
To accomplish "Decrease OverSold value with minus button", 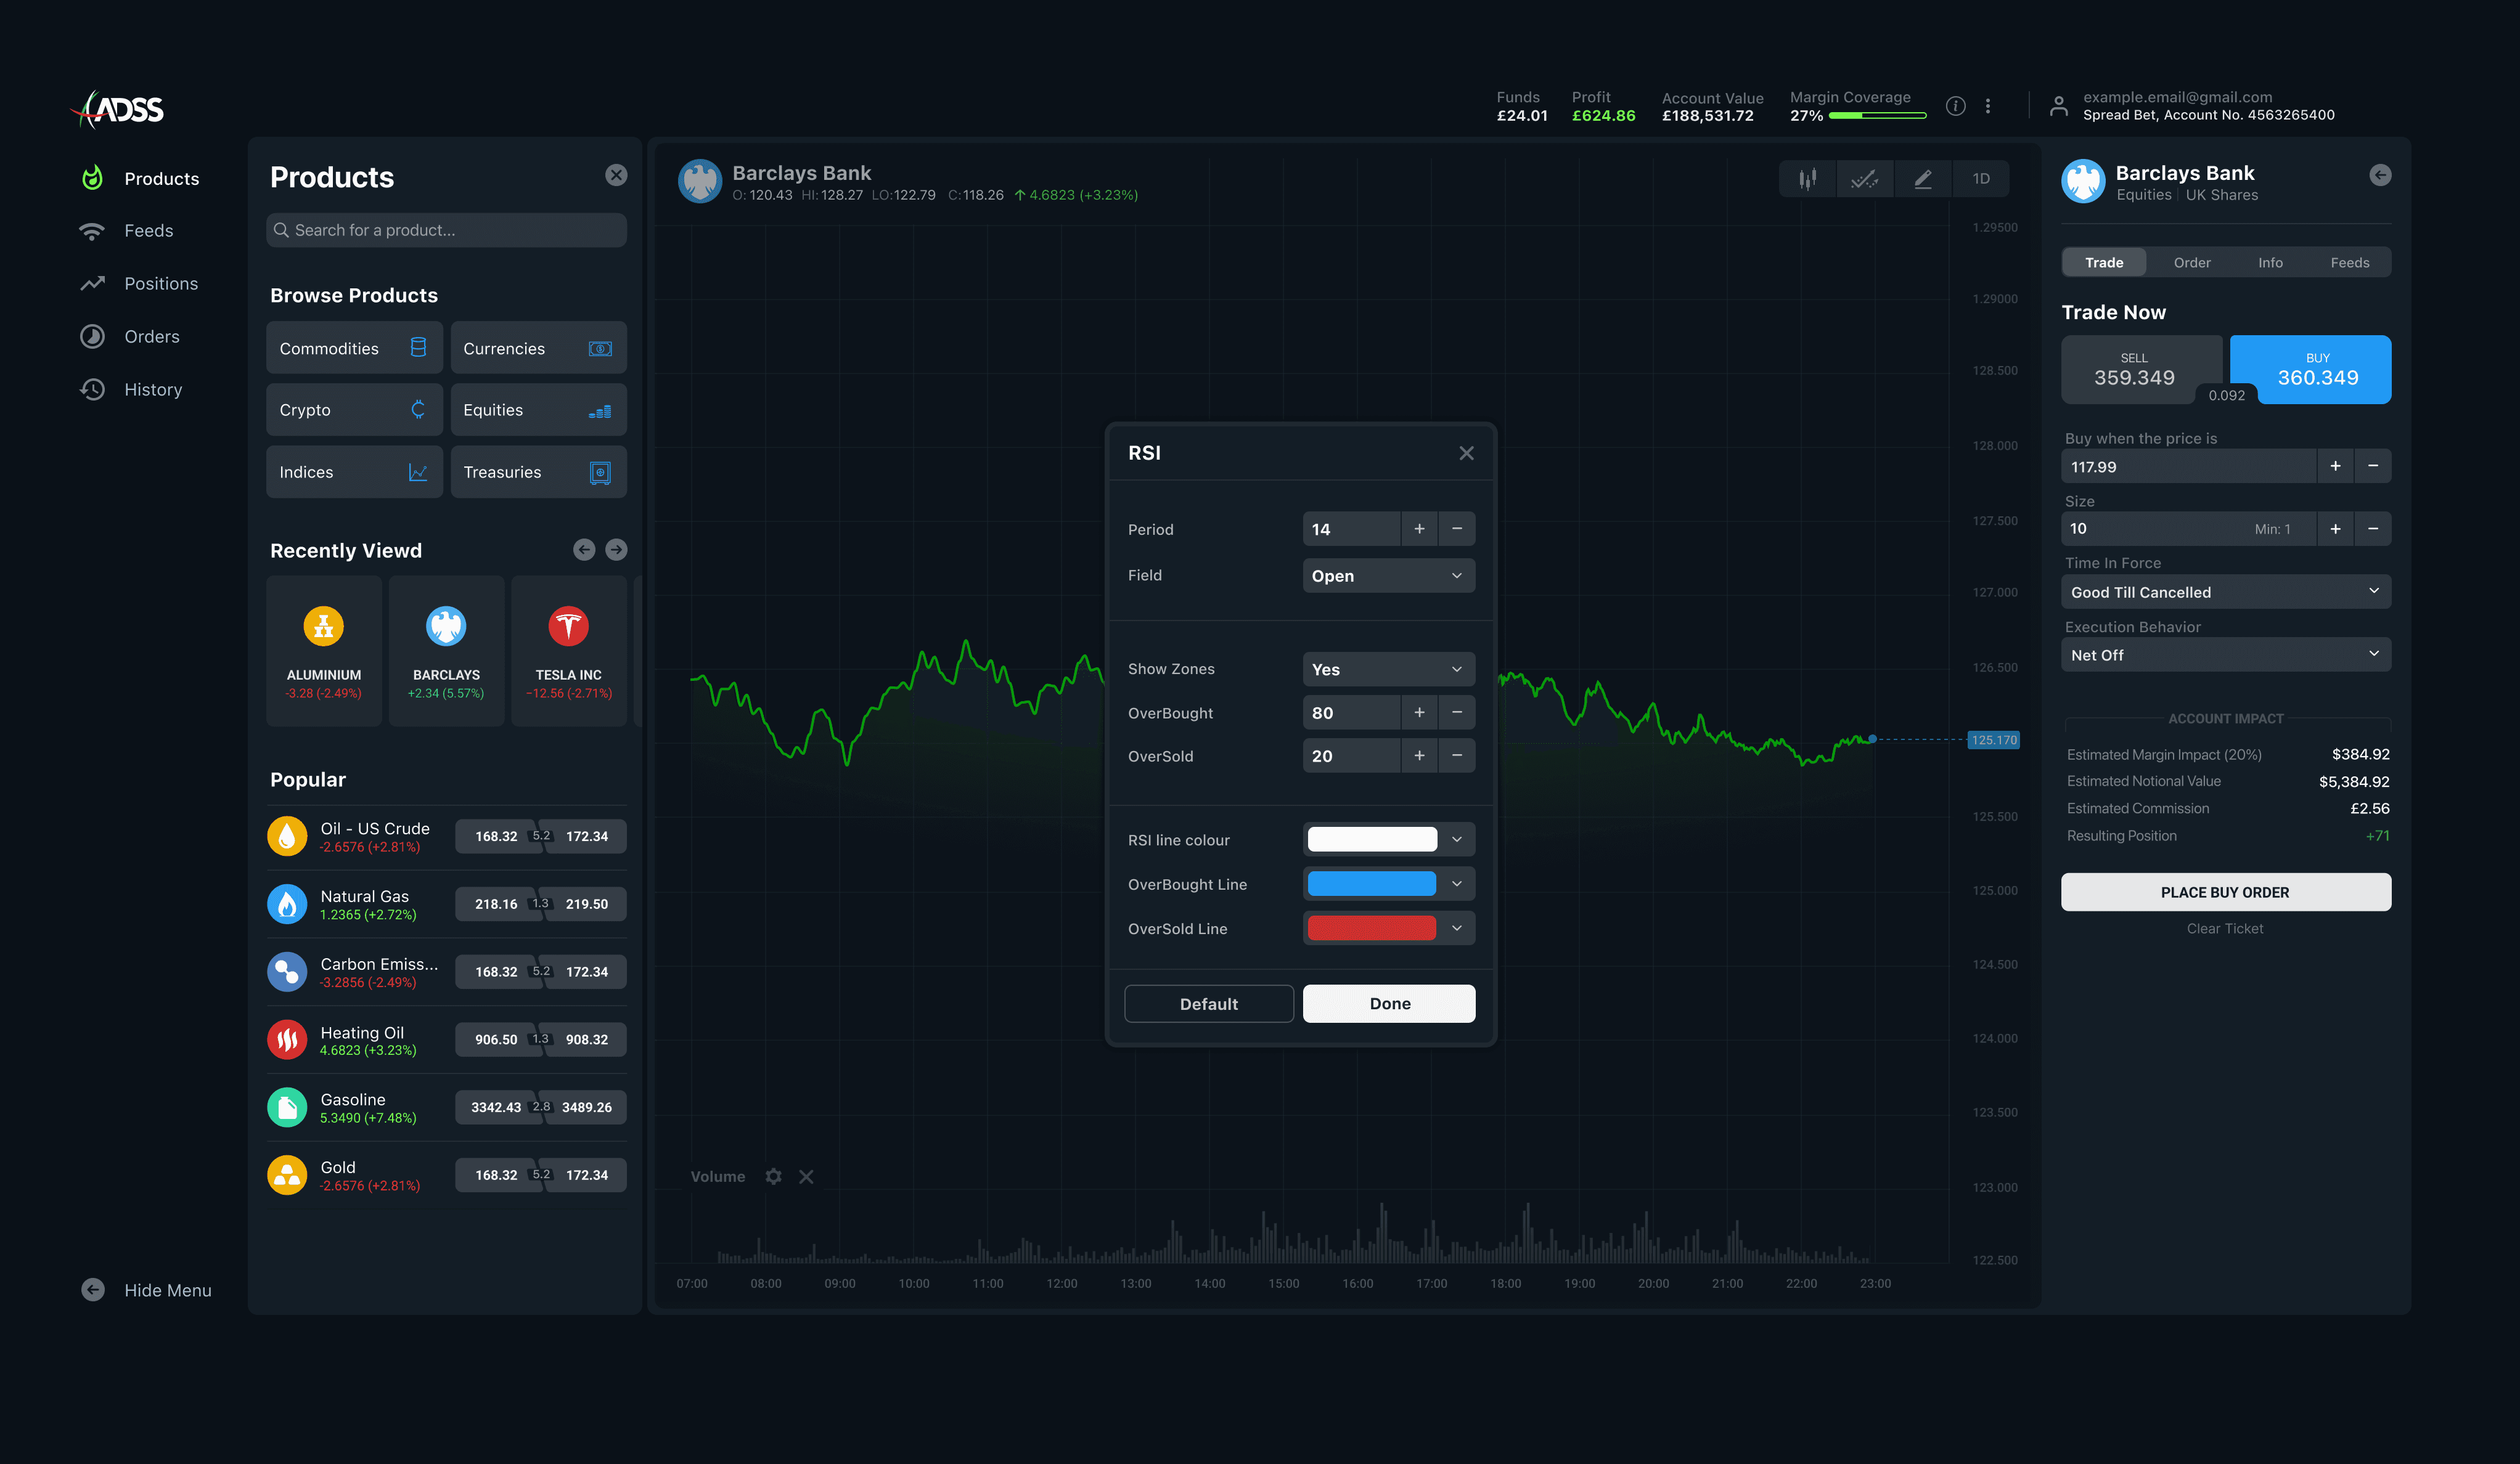I will (x=1457, y=755).
